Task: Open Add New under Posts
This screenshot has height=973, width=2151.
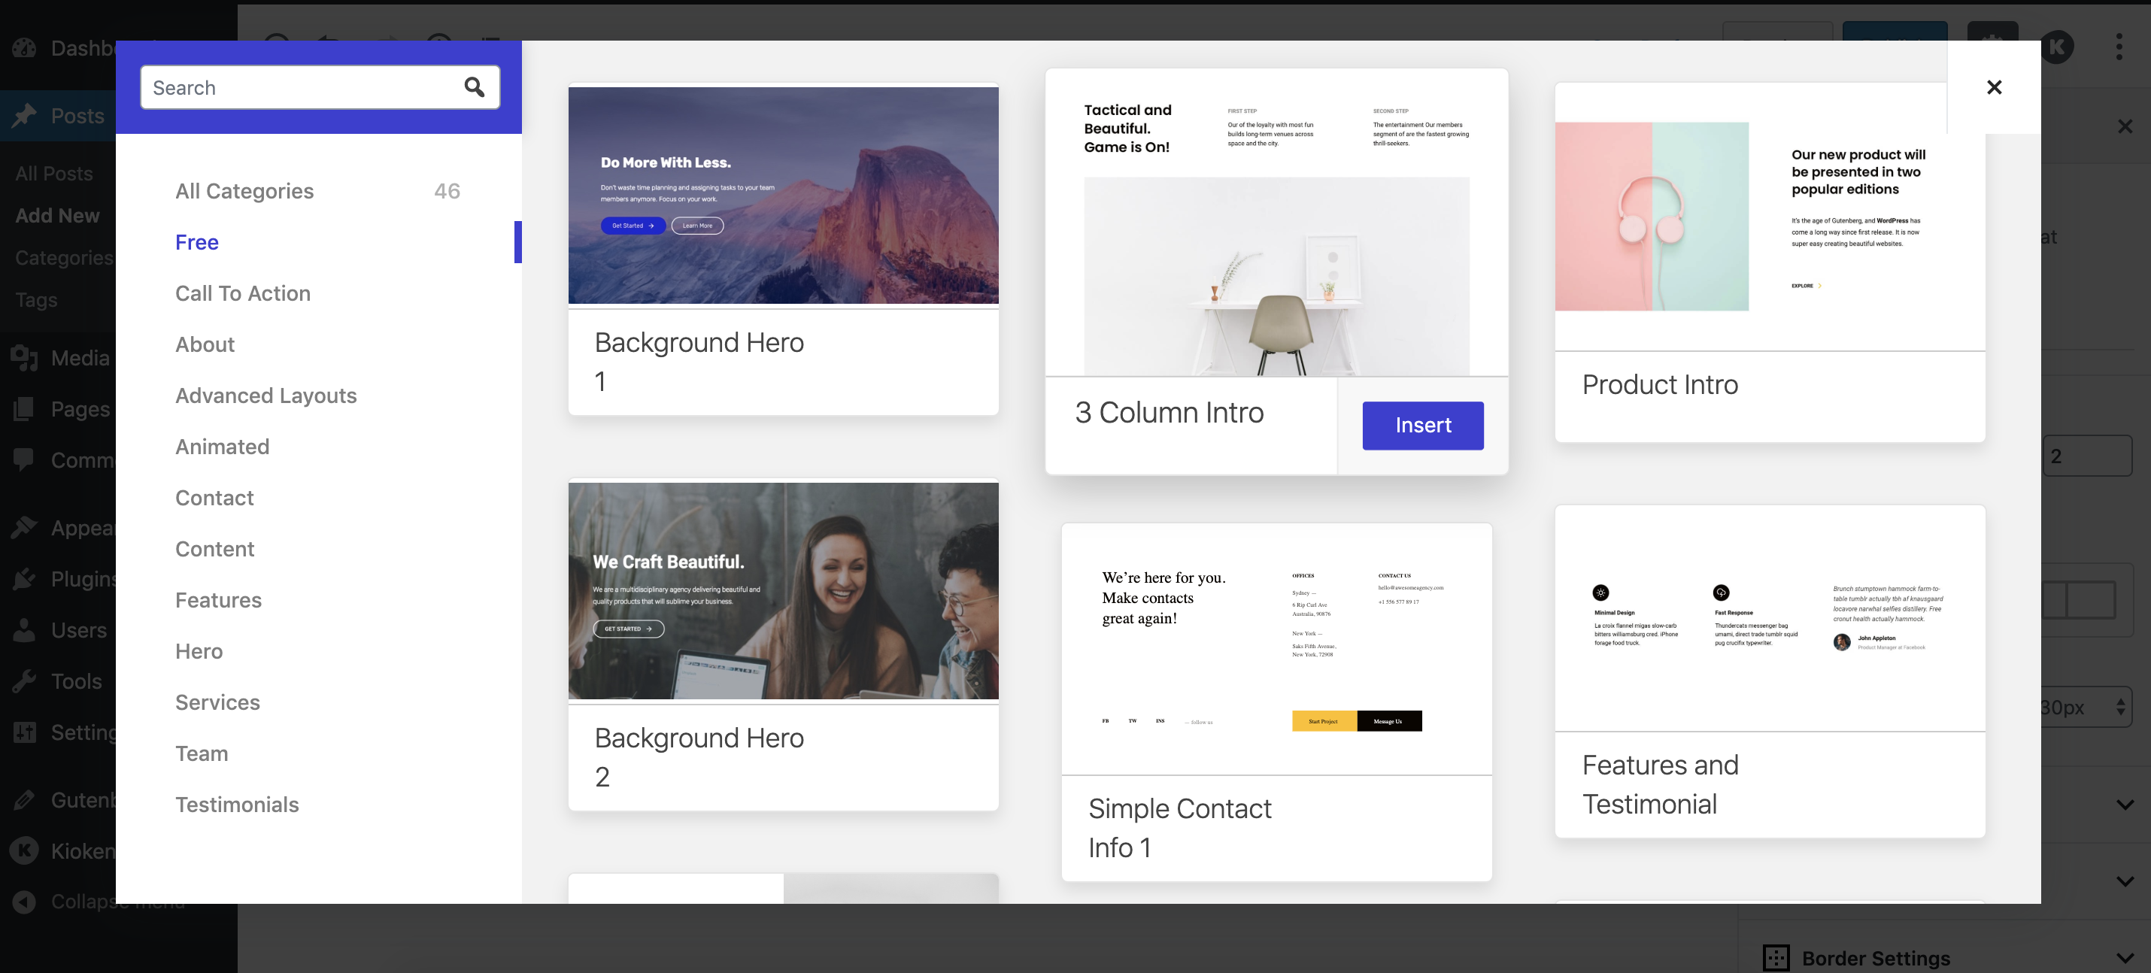Action: coord(58,215)
